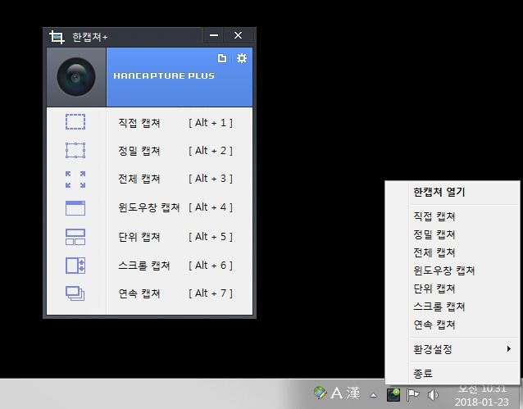Choose 전체 캡쳐 in tray context menu
The image size is (523, 409).
click(434, 252)
